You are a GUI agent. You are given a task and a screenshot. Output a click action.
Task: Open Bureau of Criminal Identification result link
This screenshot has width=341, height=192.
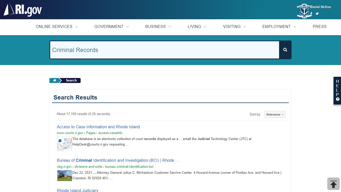pyautogui.click(x=118, y=160)
